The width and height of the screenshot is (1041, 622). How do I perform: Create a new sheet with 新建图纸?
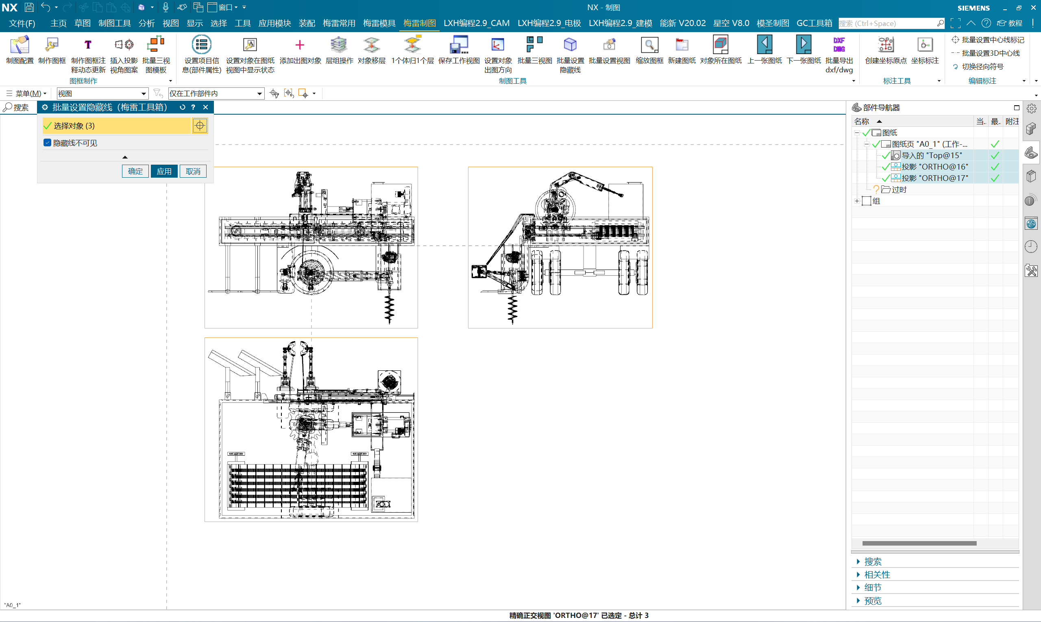(682, 50)
